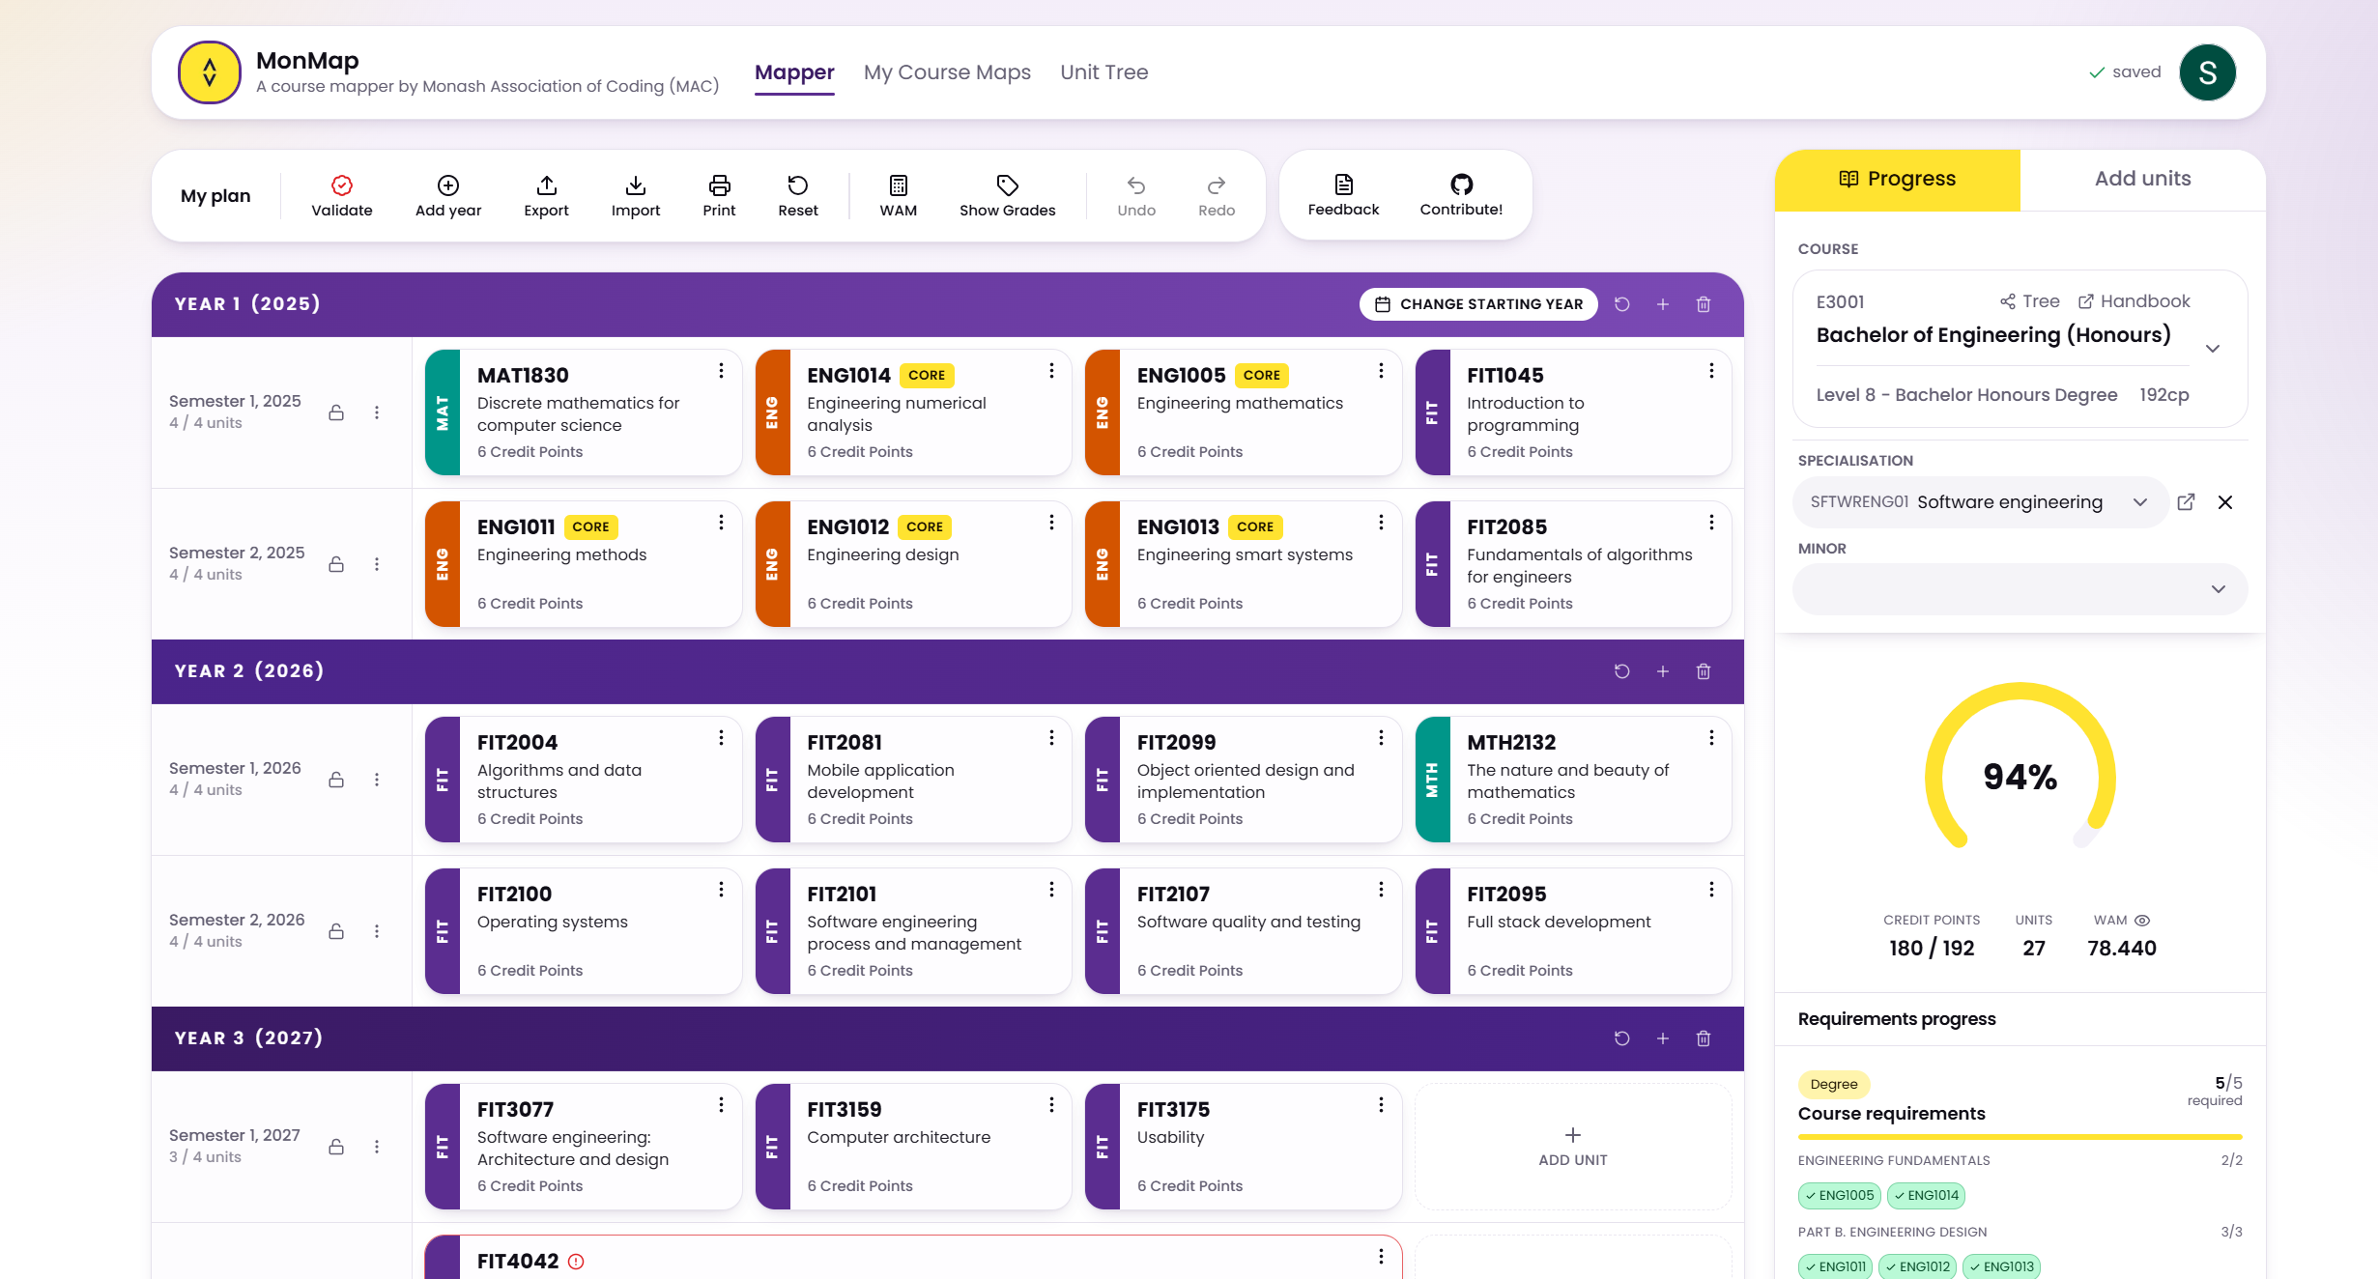Switch to Add units tab
The height and width of the screenshot is (1279, 2378).
(x=2143, y=180)
